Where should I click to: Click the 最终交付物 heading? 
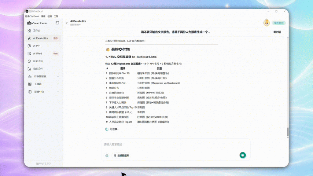pos(120,50)
